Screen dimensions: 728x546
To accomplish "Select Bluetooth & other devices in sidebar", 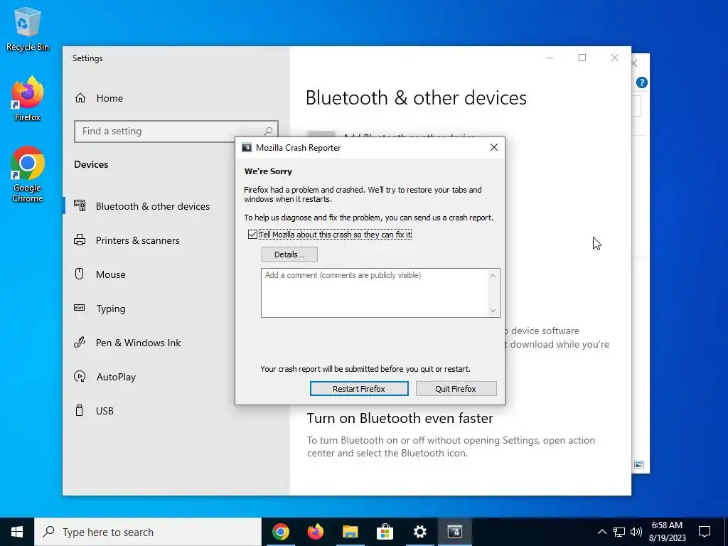I will tap(153, 206).
